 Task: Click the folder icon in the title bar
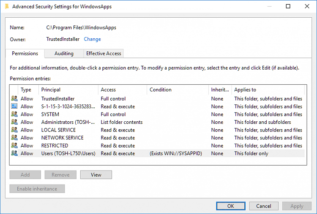[x=7, y=6]
